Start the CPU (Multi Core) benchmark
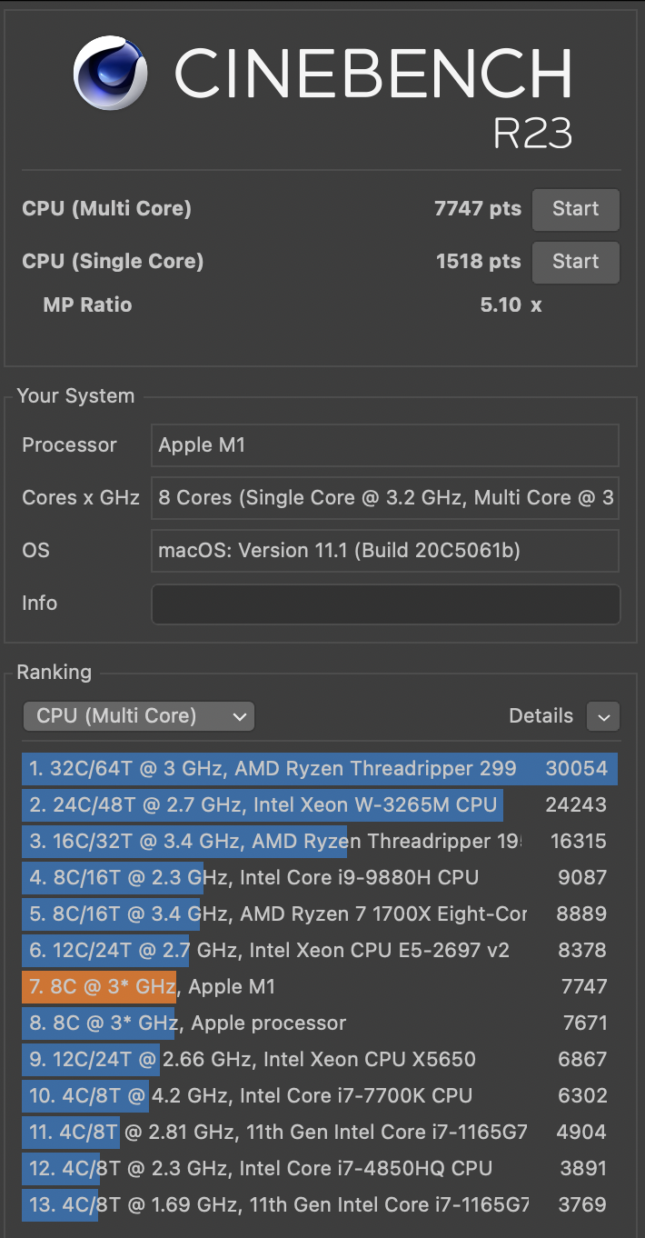The image size is (645, 1238). pos(575,209)
